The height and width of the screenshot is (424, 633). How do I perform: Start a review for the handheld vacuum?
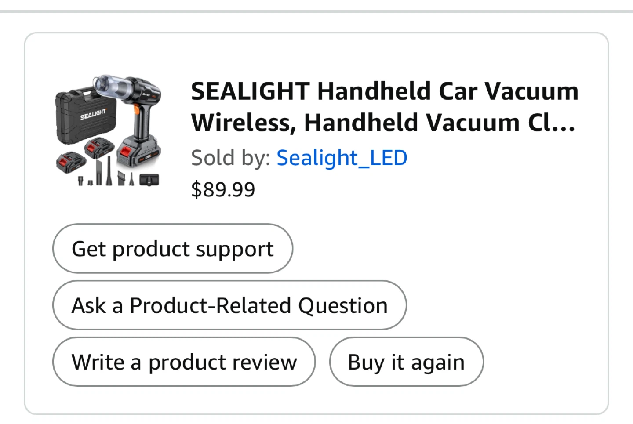184,362
